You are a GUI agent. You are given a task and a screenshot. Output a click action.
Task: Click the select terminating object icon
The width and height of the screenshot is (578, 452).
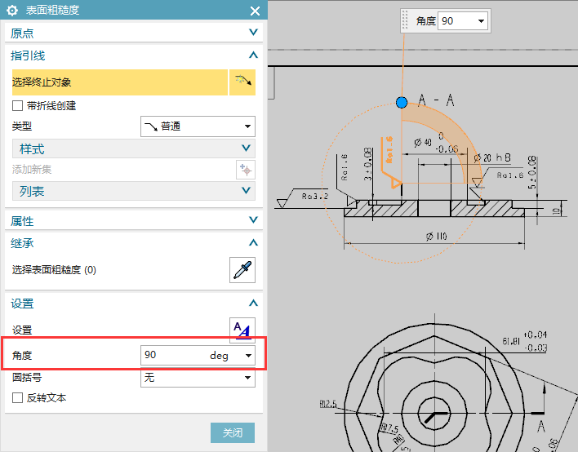point(242,82)
